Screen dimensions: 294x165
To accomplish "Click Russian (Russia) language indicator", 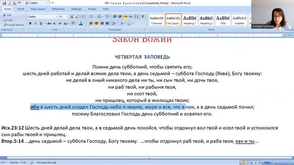I will (46, 163).
